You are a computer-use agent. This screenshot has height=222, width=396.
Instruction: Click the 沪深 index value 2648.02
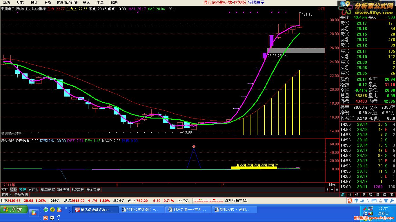click(78, 201)
